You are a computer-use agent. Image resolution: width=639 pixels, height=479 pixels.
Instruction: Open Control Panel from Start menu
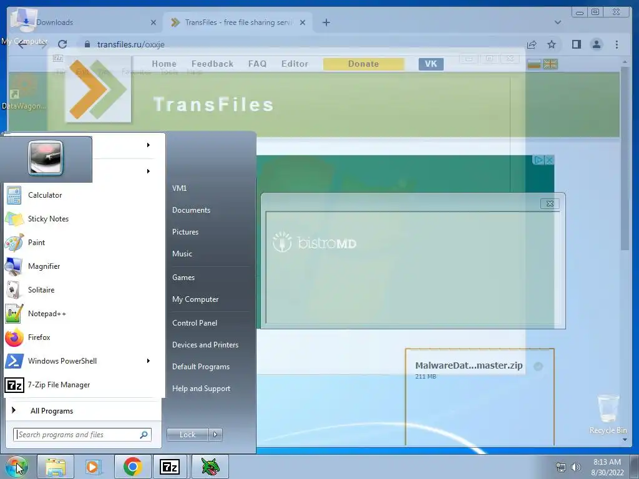pos(195,323)
